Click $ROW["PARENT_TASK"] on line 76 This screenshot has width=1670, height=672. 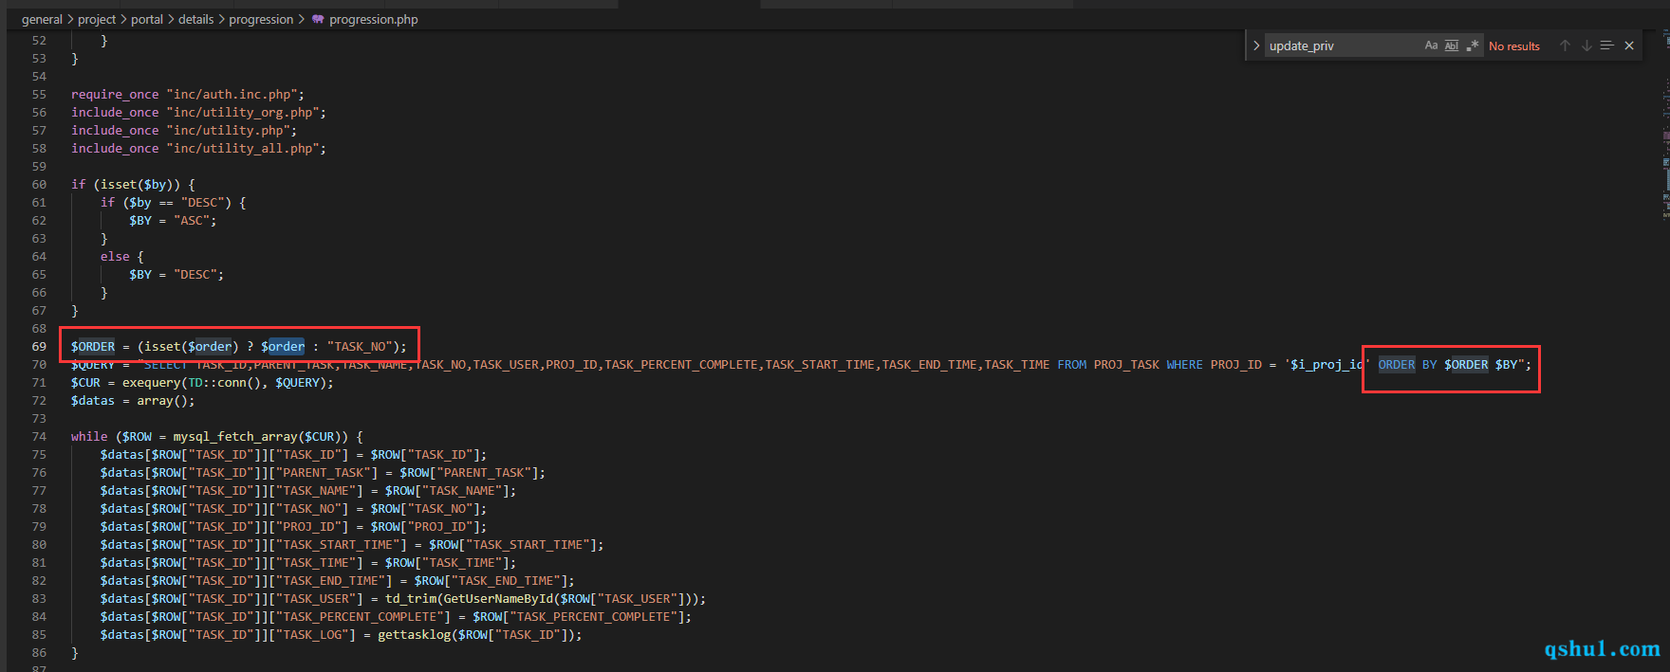click(469, 472)
